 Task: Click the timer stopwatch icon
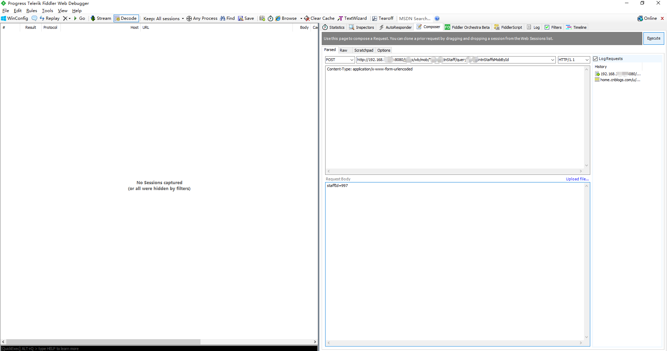270,18
